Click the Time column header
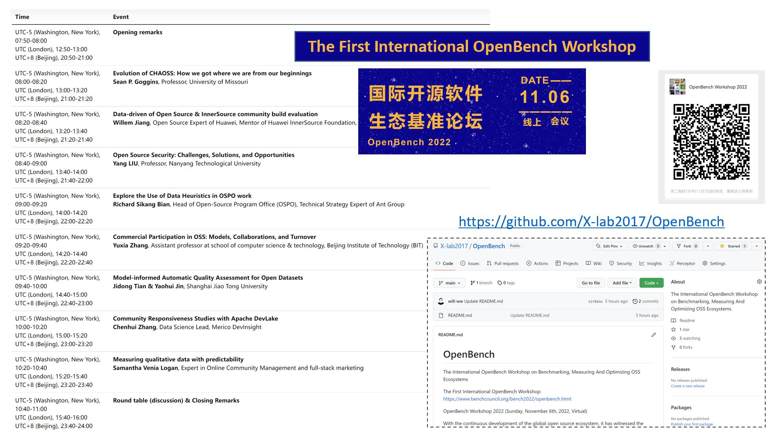 coord(22,17)
